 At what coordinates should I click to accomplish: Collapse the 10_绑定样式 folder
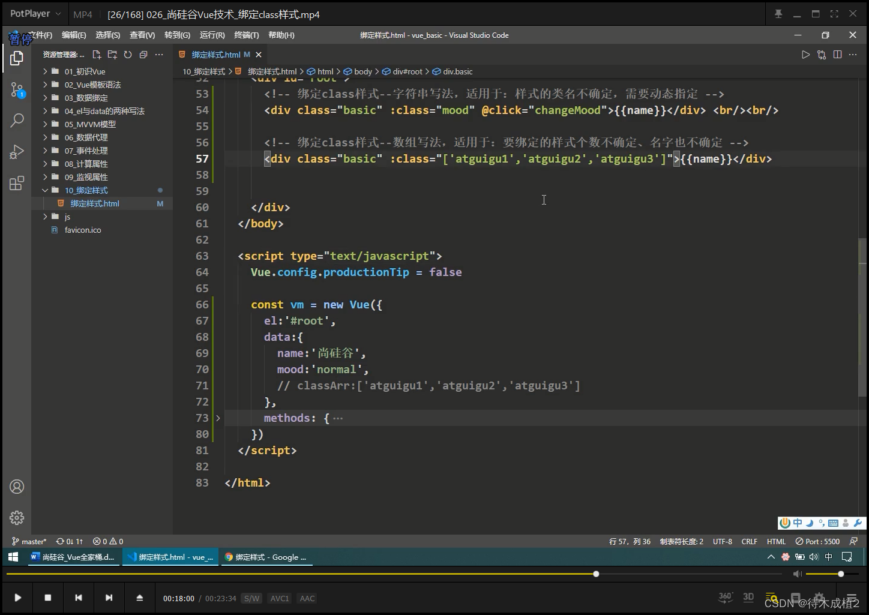click(45, 190)
